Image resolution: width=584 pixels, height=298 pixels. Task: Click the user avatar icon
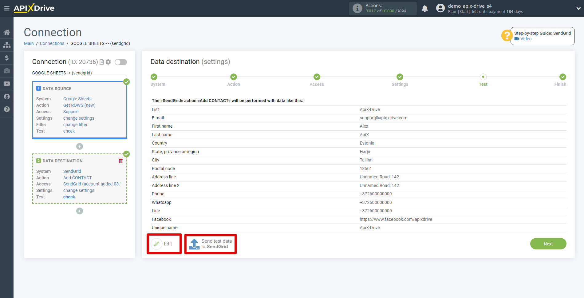[440, 8]
